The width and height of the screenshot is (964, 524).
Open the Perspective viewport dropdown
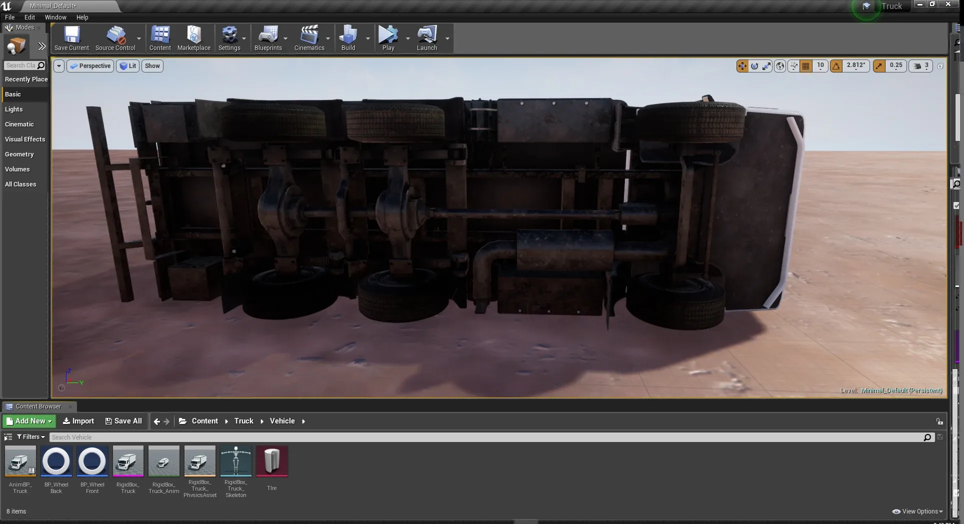[90, 65]
